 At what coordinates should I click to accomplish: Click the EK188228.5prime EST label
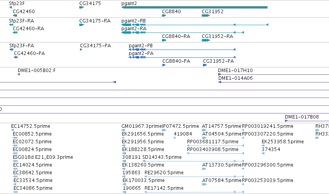[143, 149]
